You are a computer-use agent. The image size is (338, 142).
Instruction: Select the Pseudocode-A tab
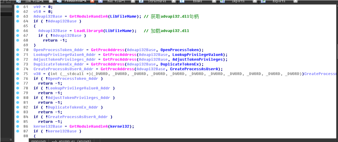pyautogui.click(x=75, y=1)
